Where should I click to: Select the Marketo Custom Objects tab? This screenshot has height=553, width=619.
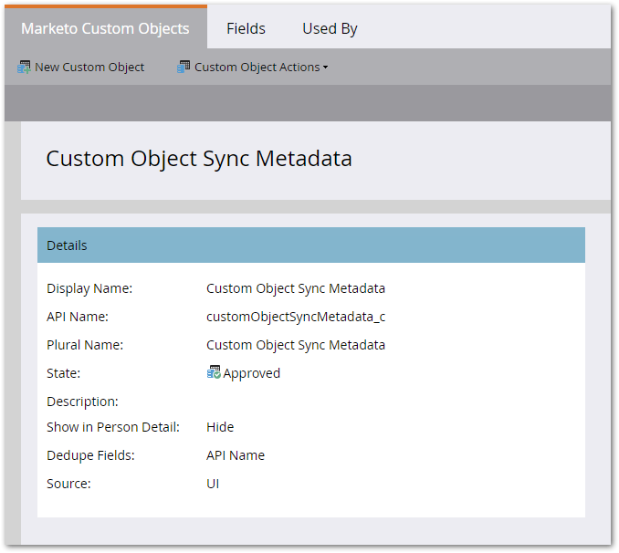[x=105, y=28]
